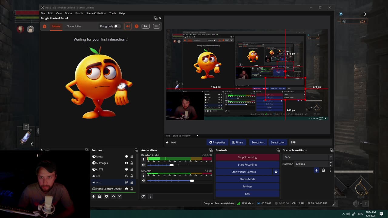
Task: Open the Scene Collection menu
Action: click(x=96, y=13)
